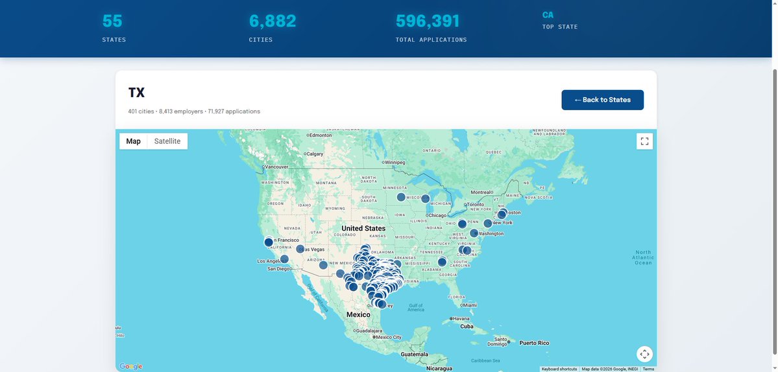
Task: Click the marker near Washington
Action: 474,233
